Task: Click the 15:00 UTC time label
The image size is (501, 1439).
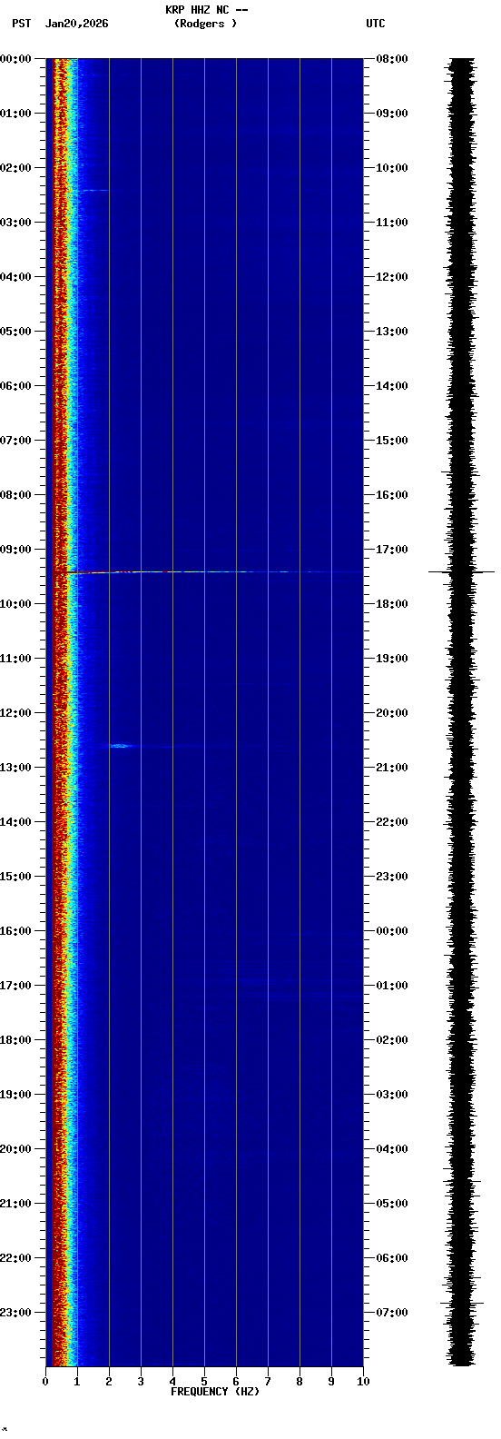Action: coord(392,441)
